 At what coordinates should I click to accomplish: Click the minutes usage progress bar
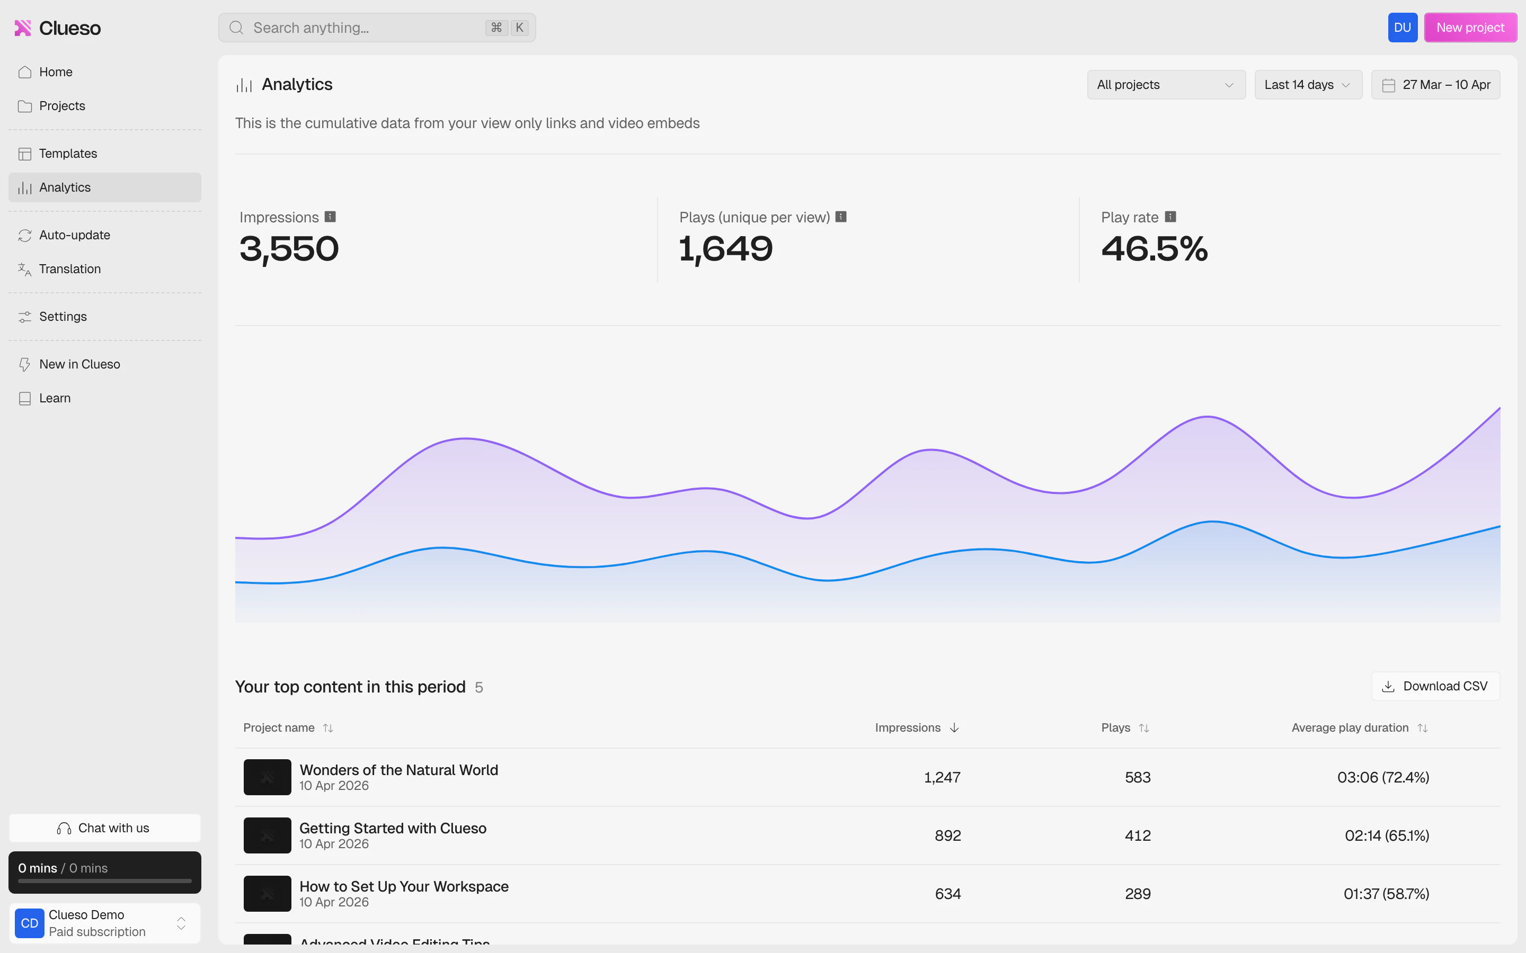point(105,880)
